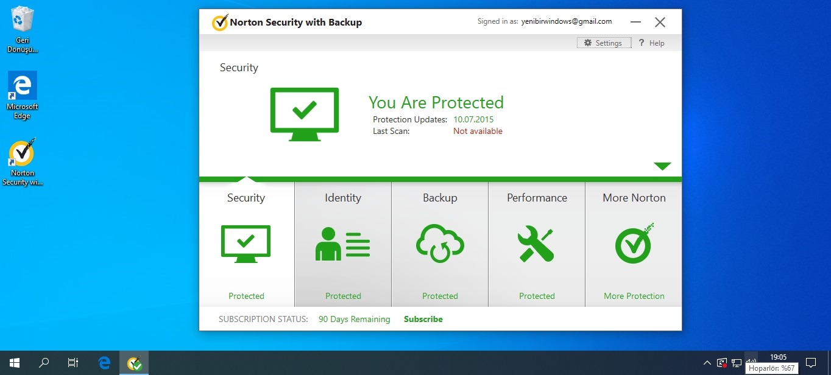Click the Norton taskbar button
Viewport: 831px width, 375px height.
click(134, 363)
